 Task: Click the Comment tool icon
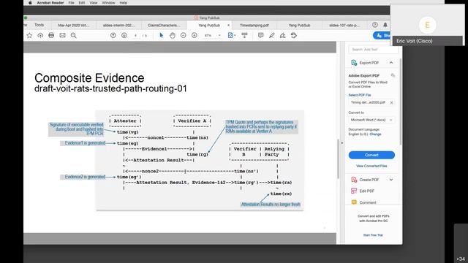(x=354, y=202)
